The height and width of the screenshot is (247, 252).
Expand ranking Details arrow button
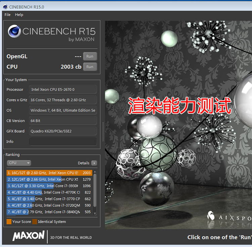[94, 163]
